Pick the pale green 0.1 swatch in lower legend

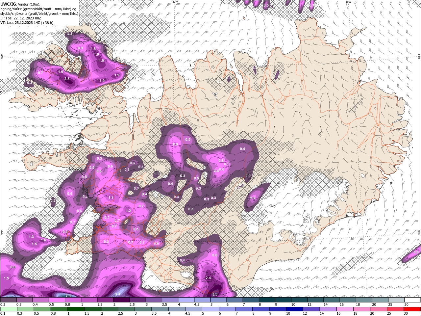pos(9,309)
